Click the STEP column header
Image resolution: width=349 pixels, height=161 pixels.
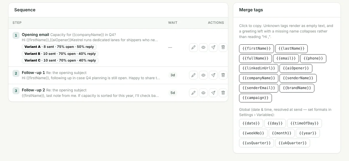[x=17, y=23]
